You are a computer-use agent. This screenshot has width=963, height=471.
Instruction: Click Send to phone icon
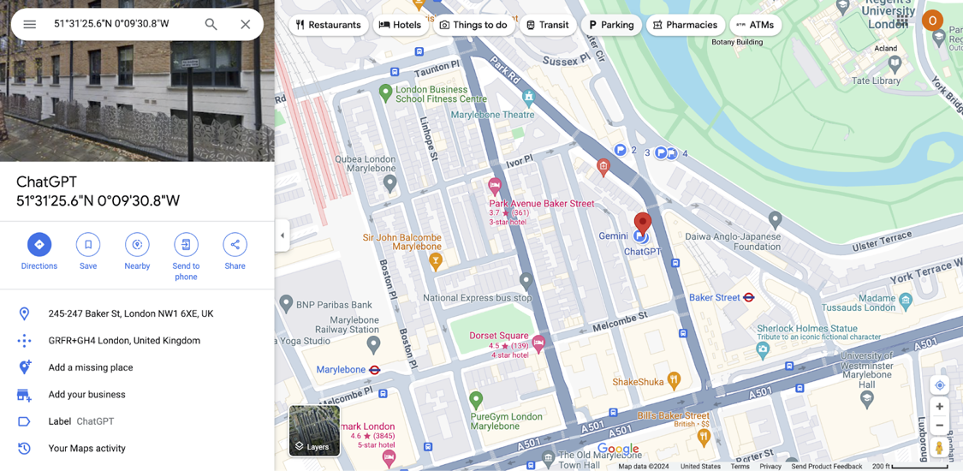click(186, 244)
